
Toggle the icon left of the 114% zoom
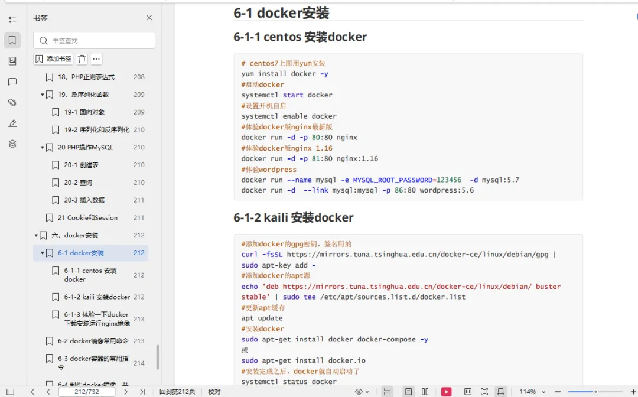500,392
